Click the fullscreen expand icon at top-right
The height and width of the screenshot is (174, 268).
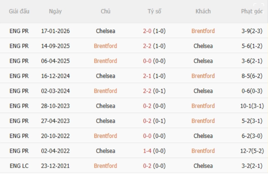click(x=259, y=8)
